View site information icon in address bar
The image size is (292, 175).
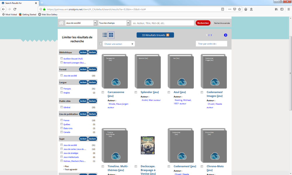[41, 9]
